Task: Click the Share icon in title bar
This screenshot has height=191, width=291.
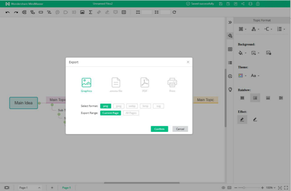Action: click(243, 4)
